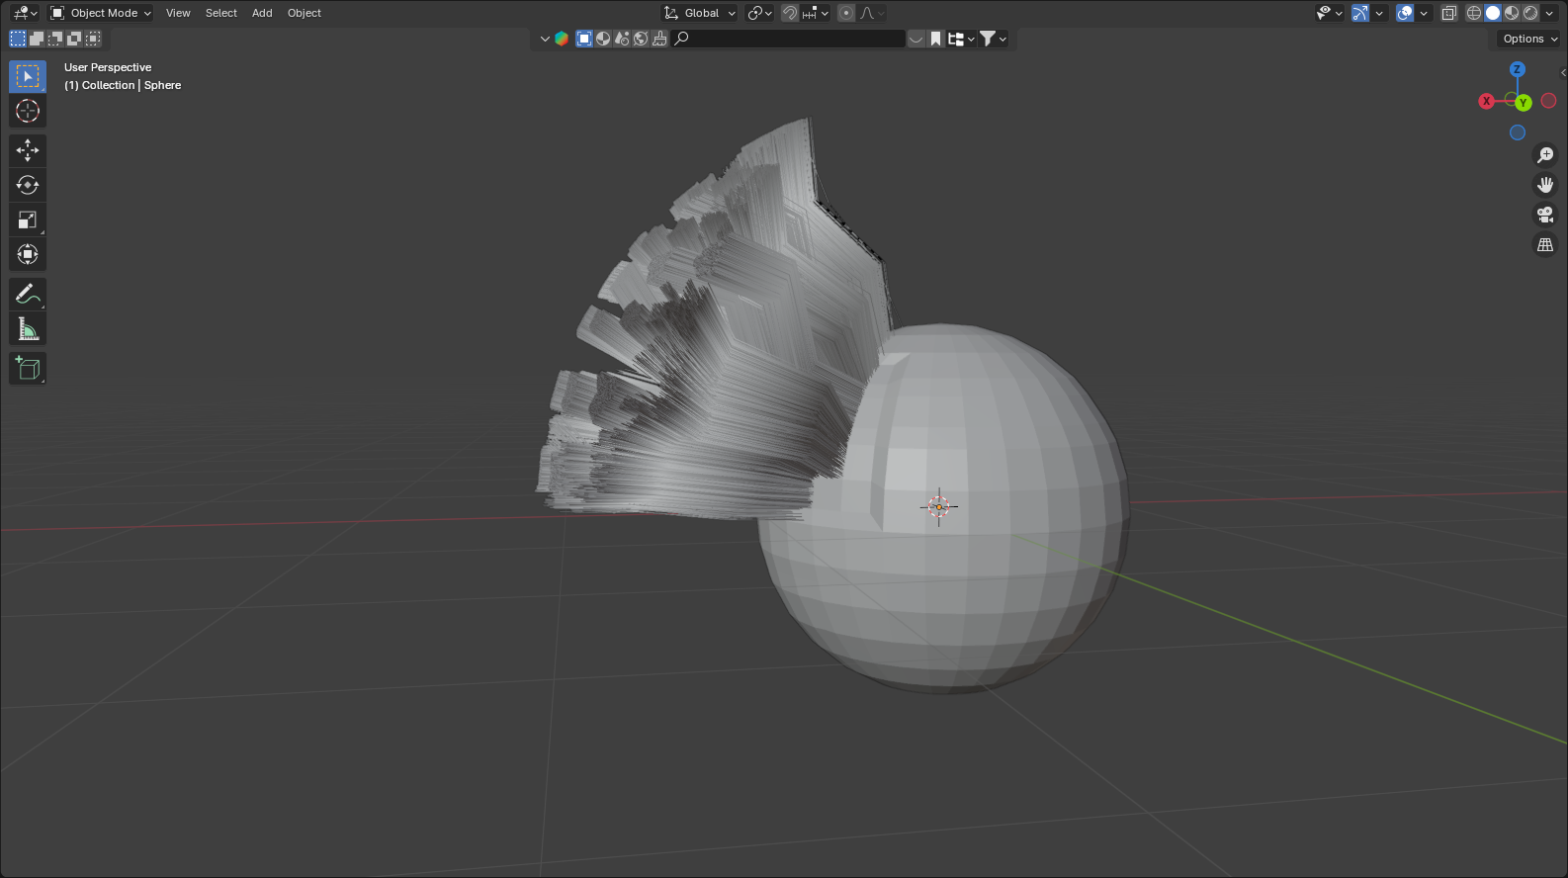This screenshot has height=878, width=1568.
Task: Open the viewport shading options dropdown
Action: 1550,13
